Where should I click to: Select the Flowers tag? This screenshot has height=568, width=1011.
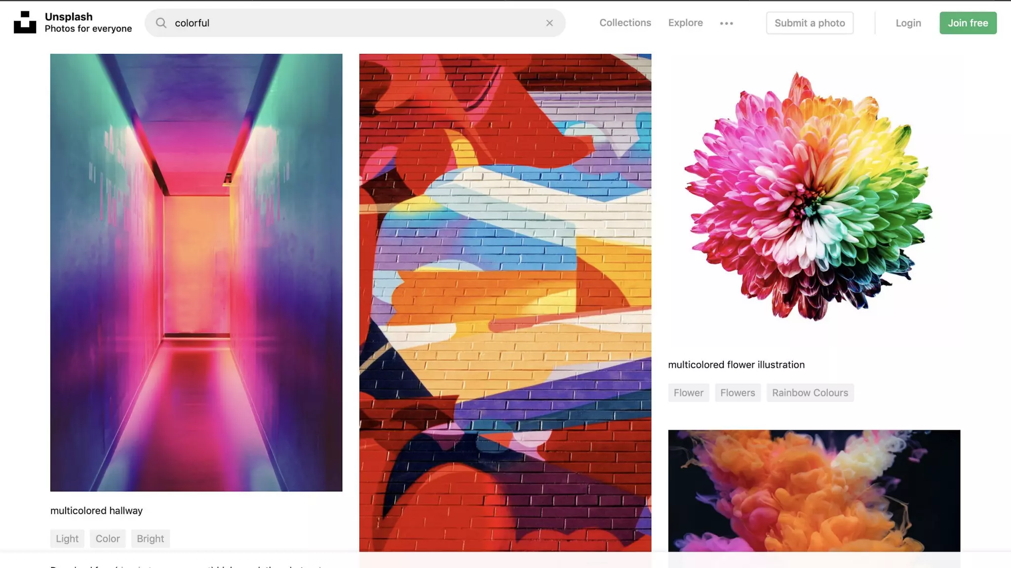[x=738, y=392]
